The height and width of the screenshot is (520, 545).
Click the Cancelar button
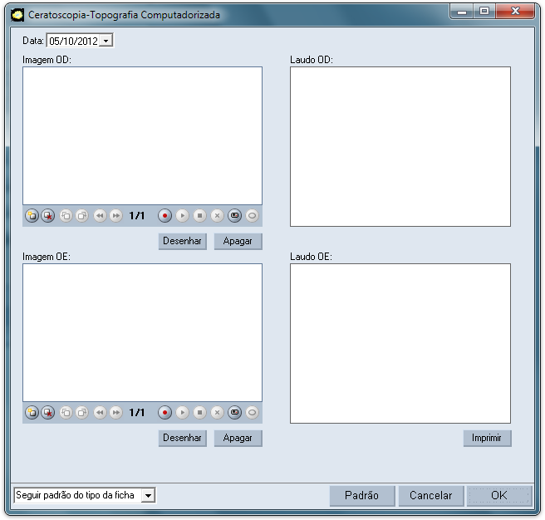click(x=431, y=496)
